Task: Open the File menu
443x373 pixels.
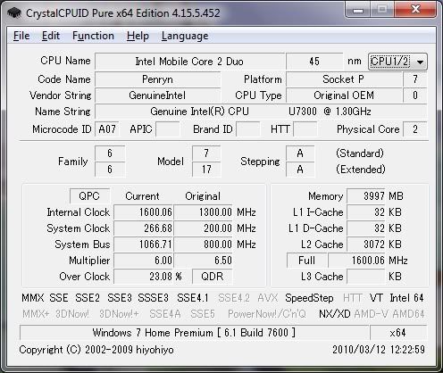Action: pos(21,36)
